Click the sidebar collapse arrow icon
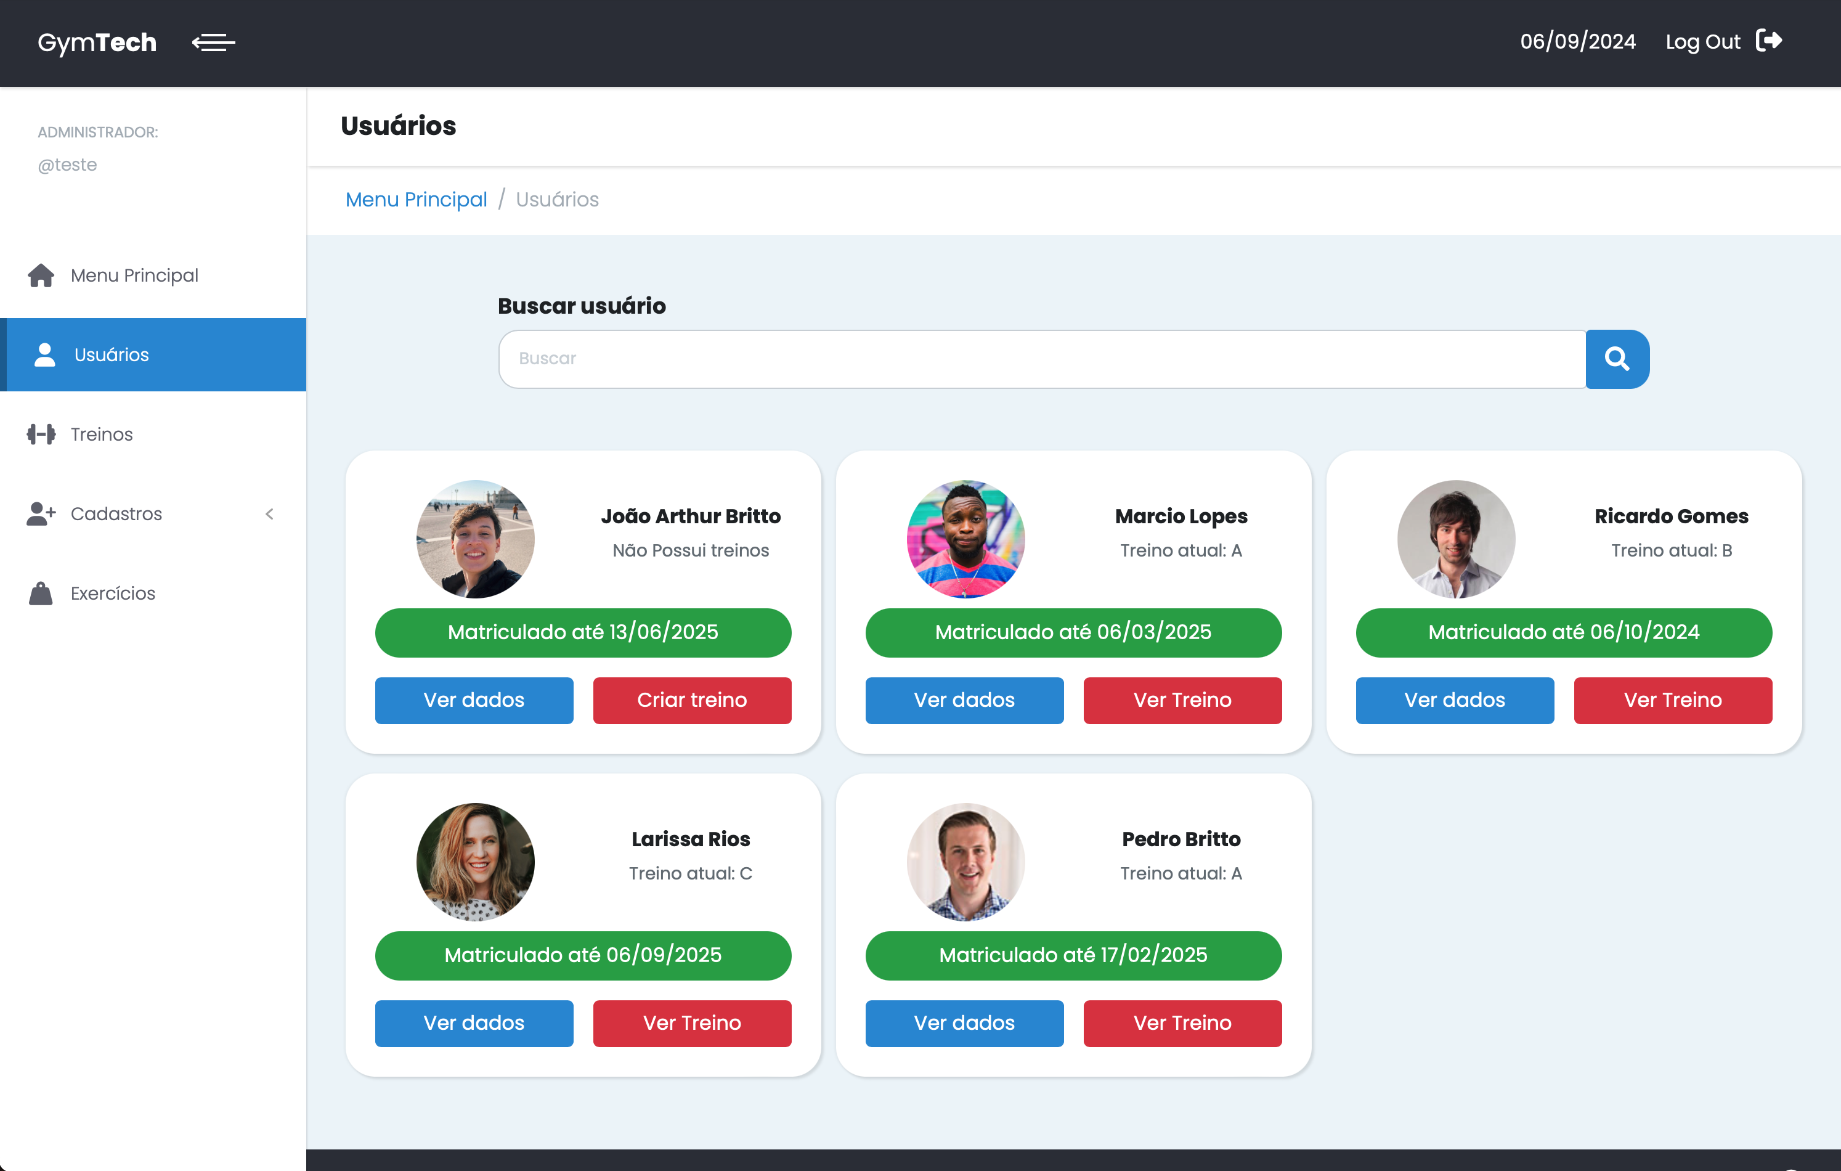This screenshot has height=1171, width=1841. point(213,43)
